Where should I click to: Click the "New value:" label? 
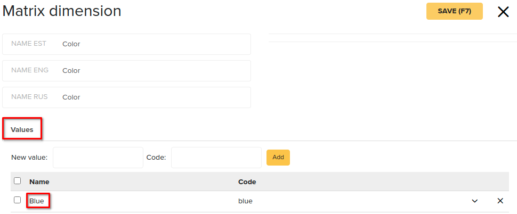pos(29,158)
